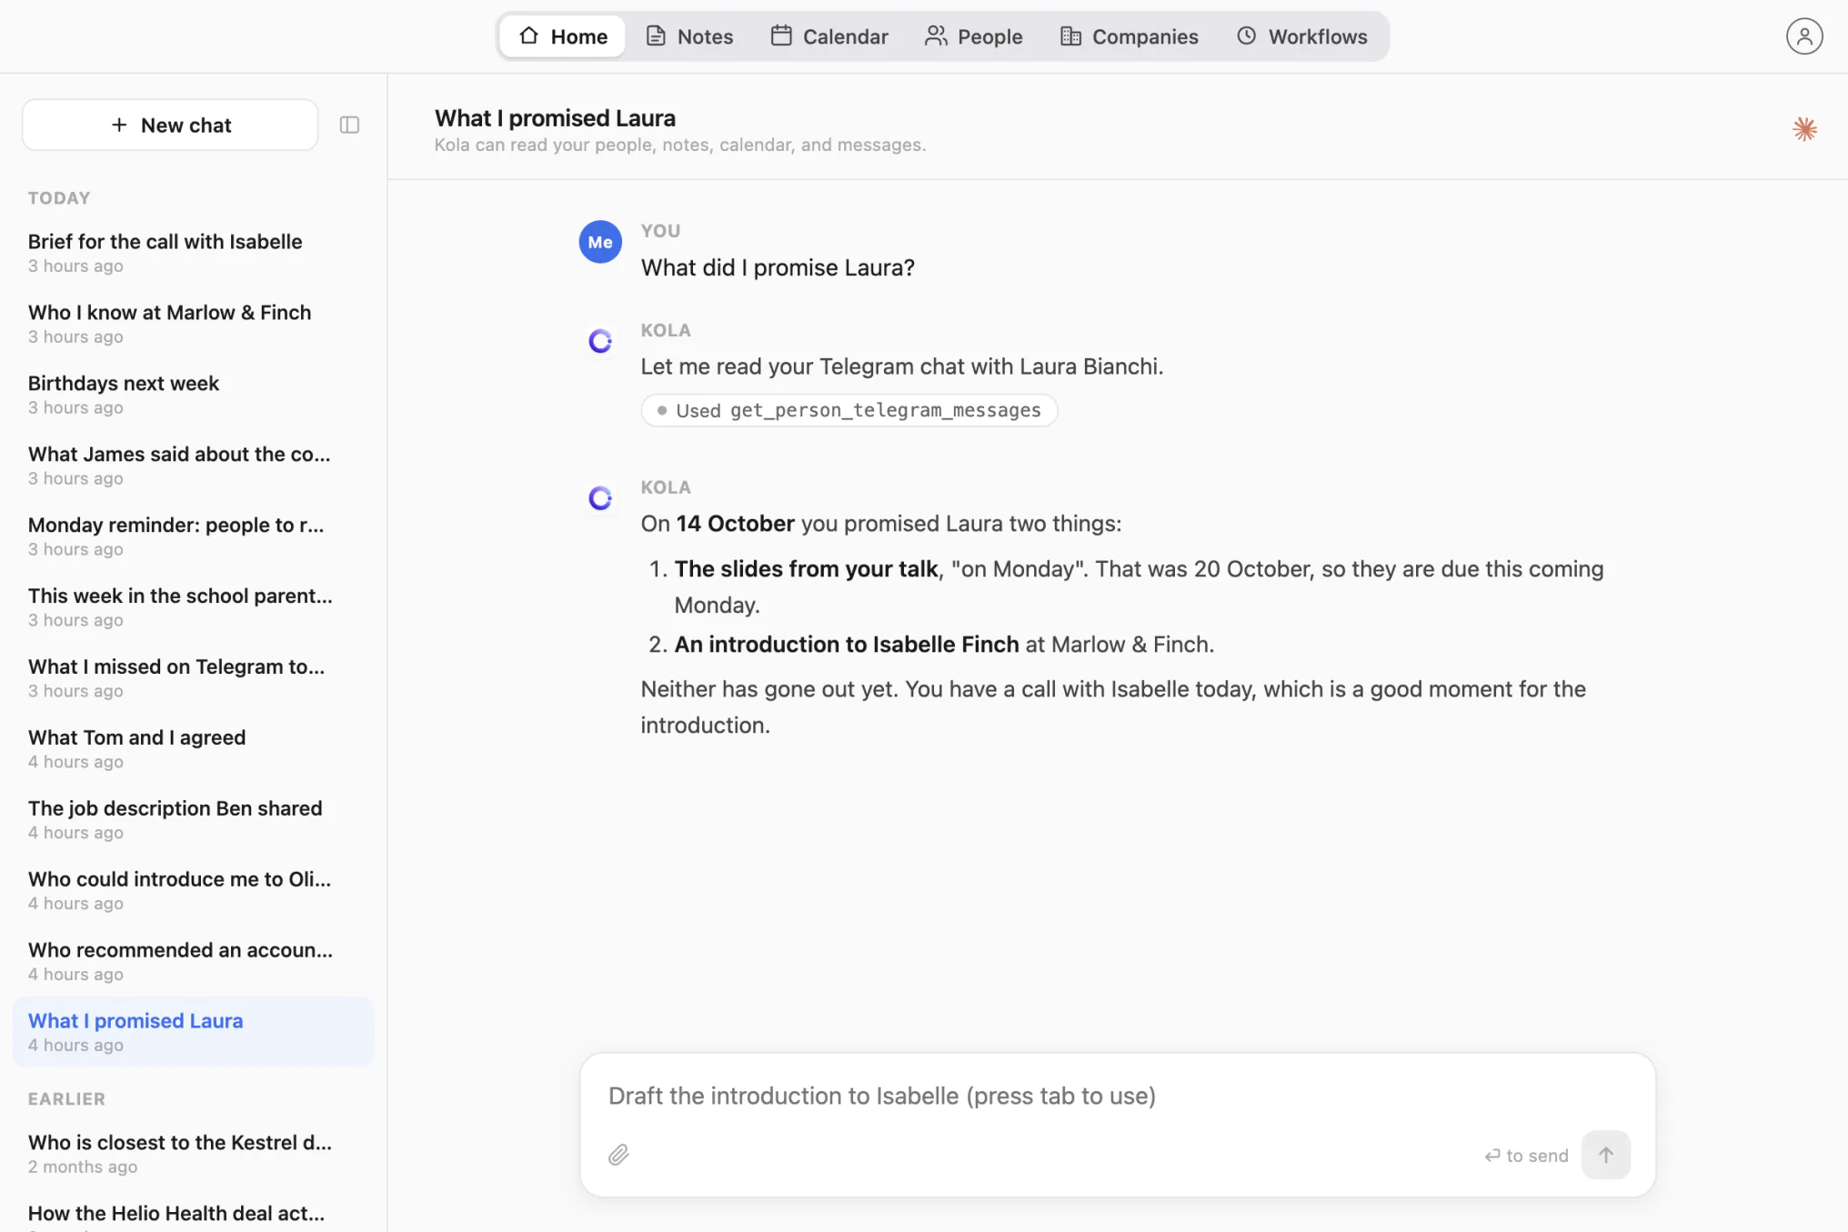Click the orange starburst icon
Viewport: 1848px width, 1232px height.
[x=1804, y=129]
